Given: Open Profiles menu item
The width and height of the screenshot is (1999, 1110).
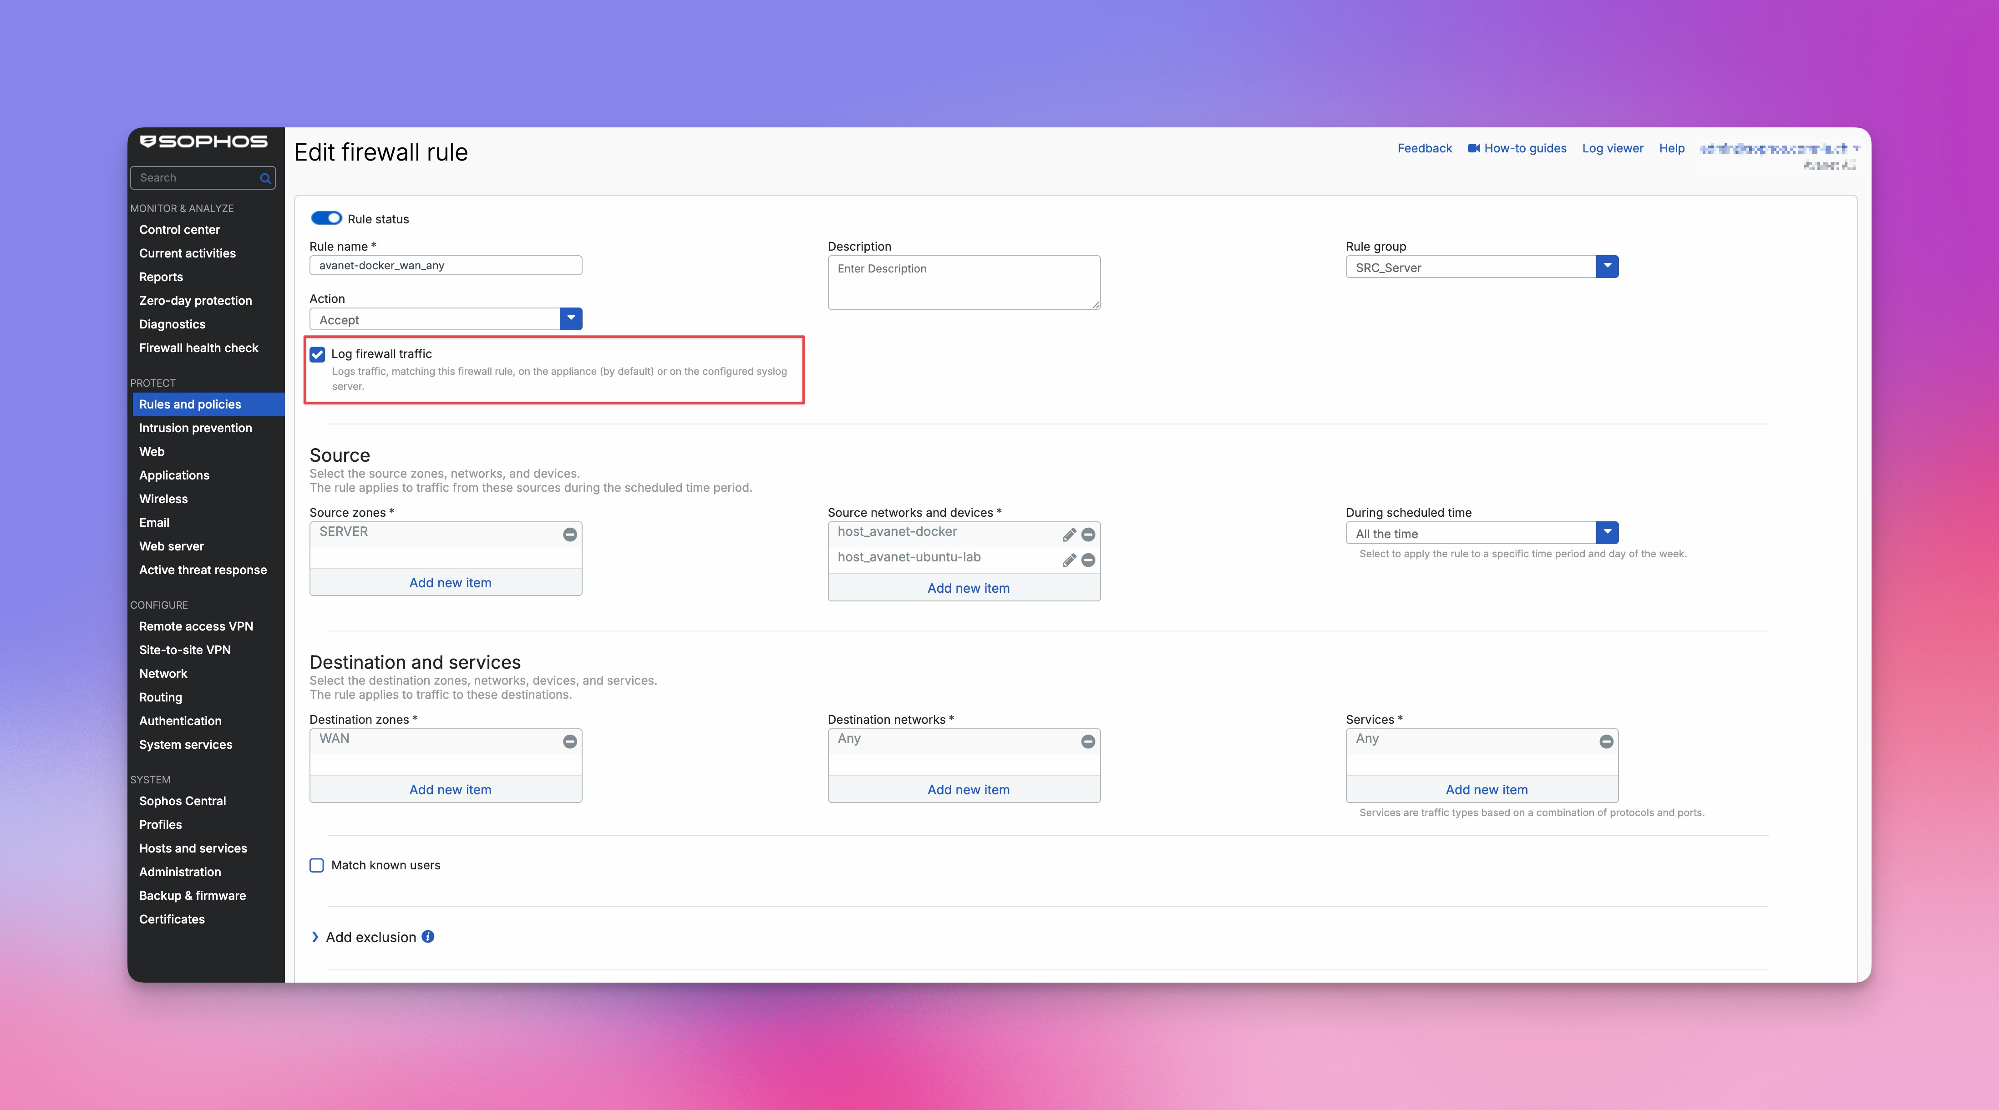Looking at the screenshot, I should pos(160,825).
